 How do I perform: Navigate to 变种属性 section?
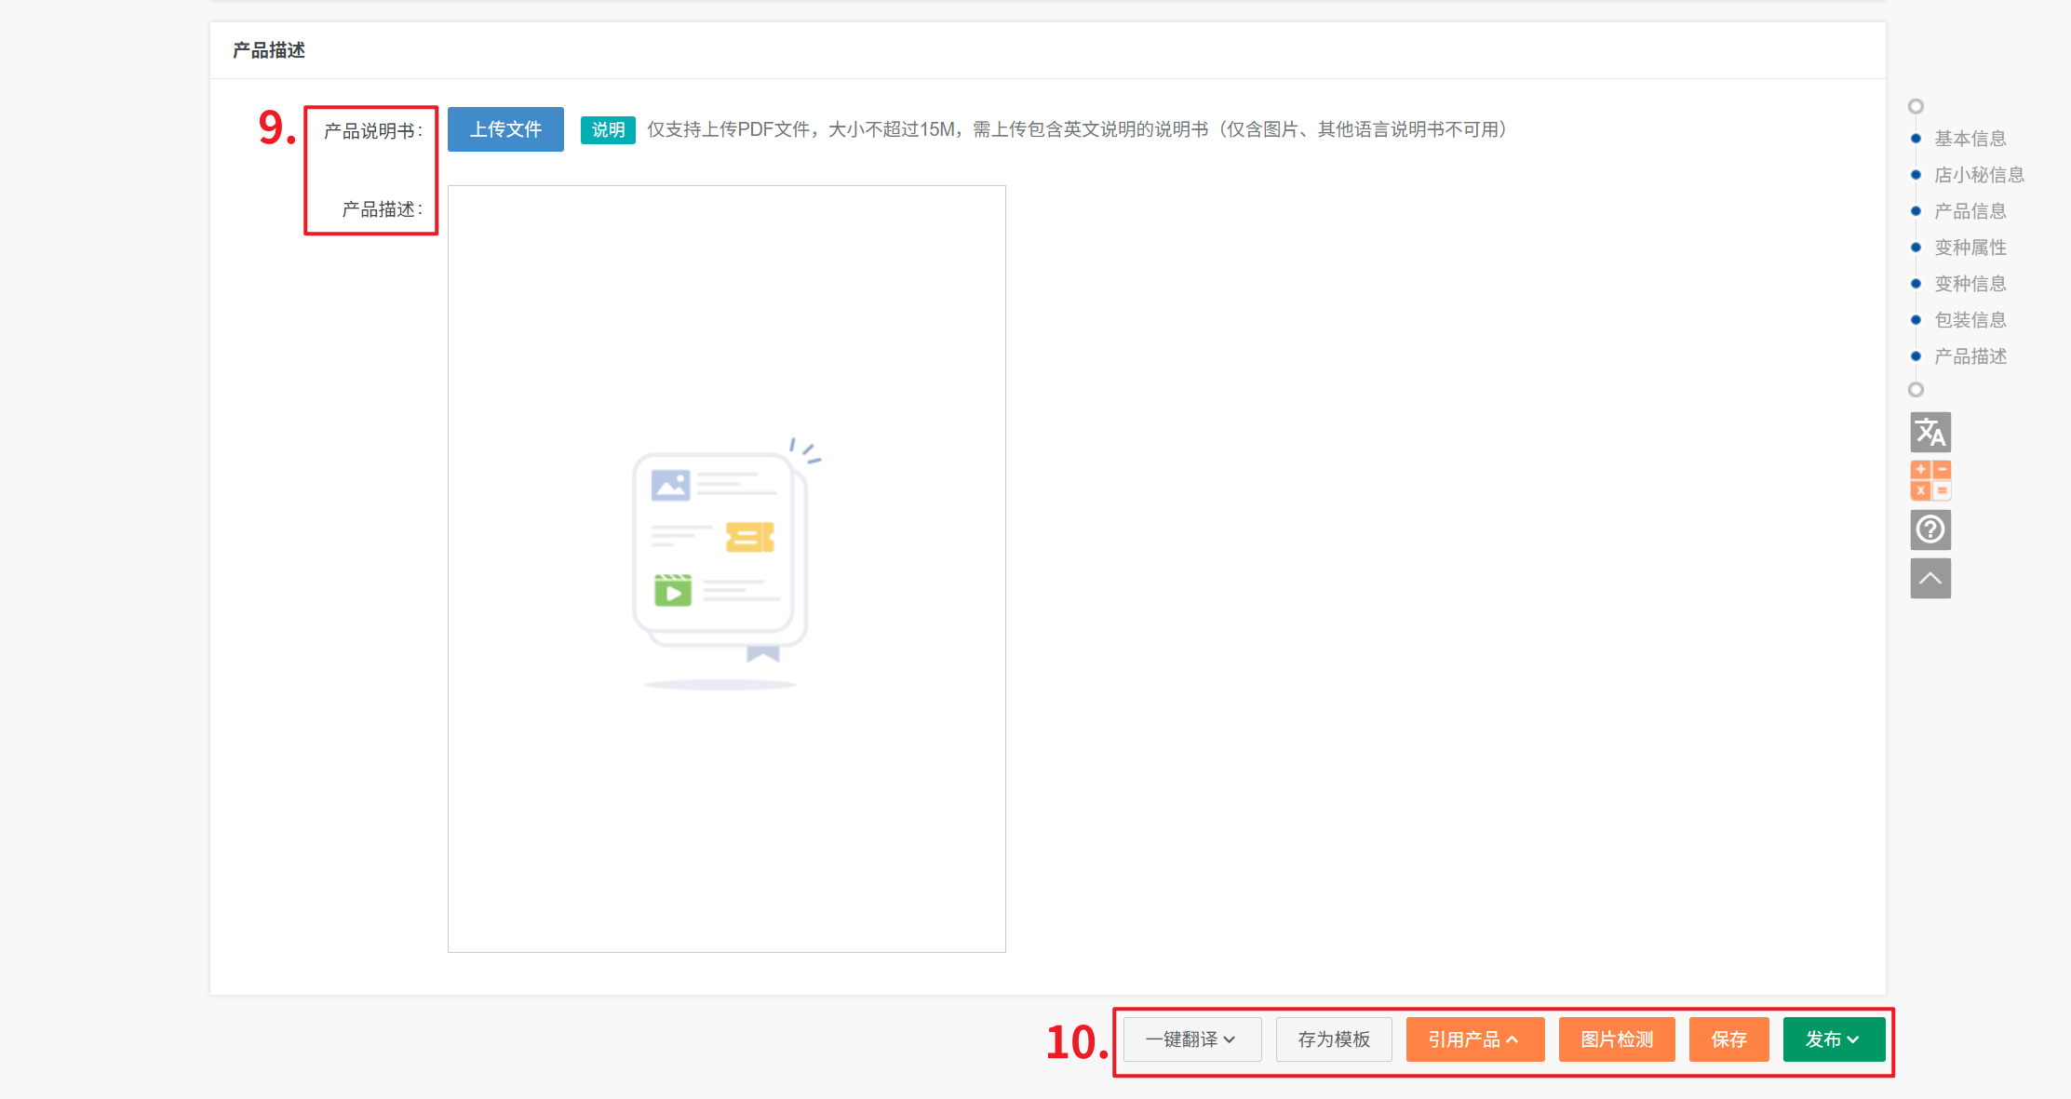pos(1970,248)
